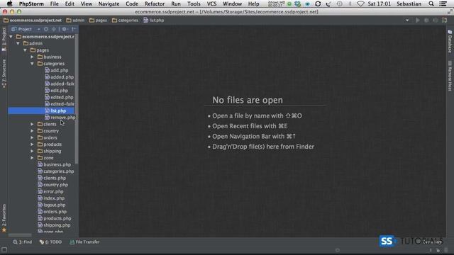Select added.php file in tree
Screen dimensions: 454x255
tap(59, 77)
